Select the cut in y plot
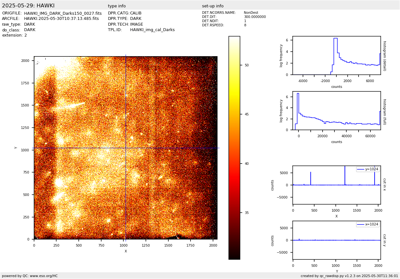This screenshot has width=400, height=279. coord(336,240)
